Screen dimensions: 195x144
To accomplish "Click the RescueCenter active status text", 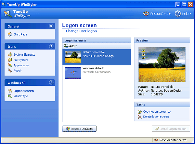I will [173, 140].
